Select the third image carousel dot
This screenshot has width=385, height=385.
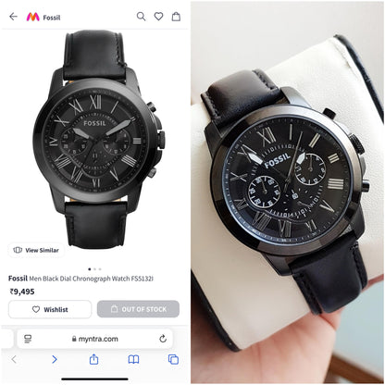pos(100,269)
